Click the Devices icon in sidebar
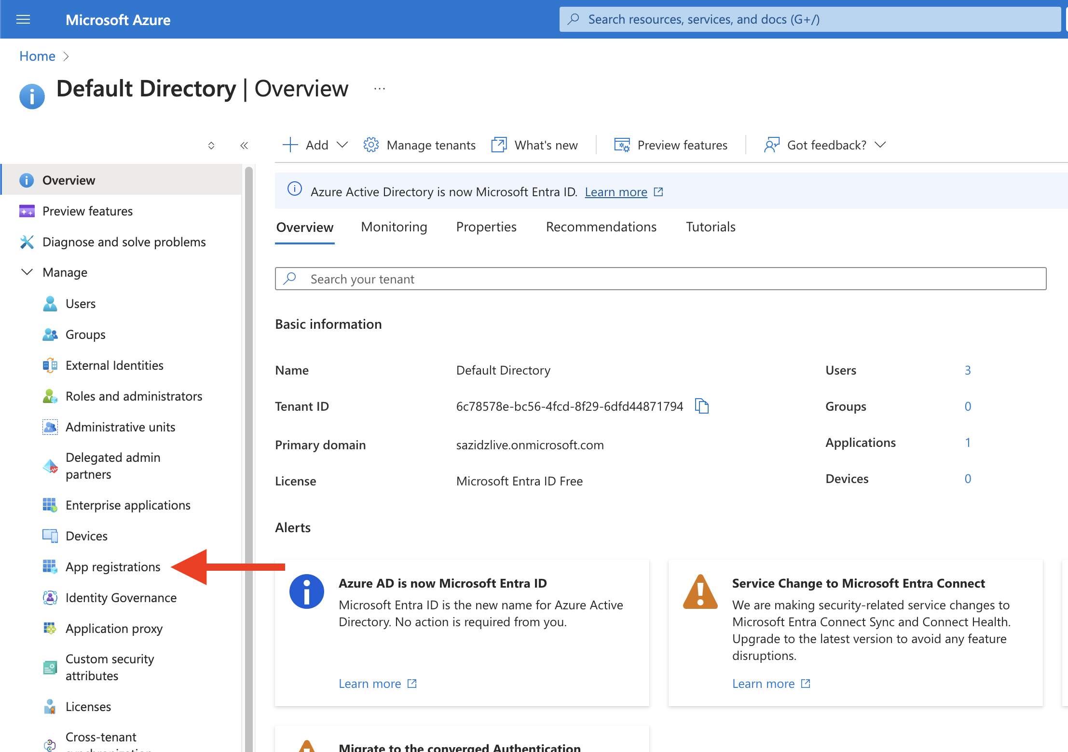 click(x=50, y=536)
